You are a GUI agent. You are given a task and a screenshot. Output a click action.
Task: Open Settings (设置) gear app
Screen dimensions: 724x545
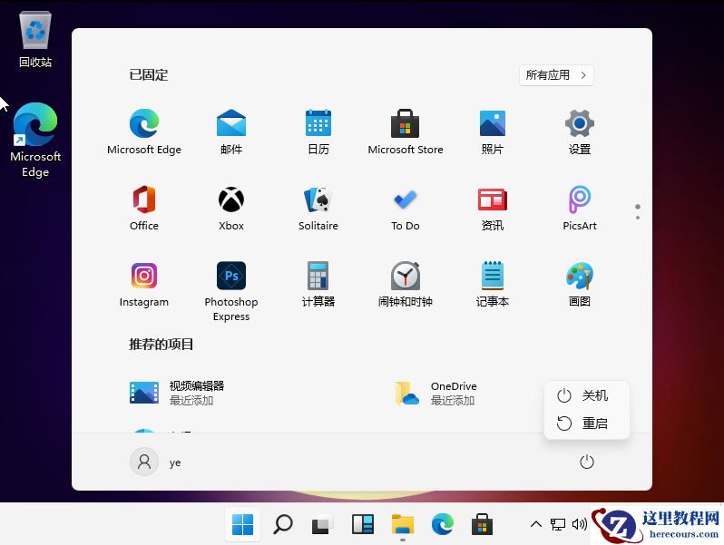coord(580,131)
